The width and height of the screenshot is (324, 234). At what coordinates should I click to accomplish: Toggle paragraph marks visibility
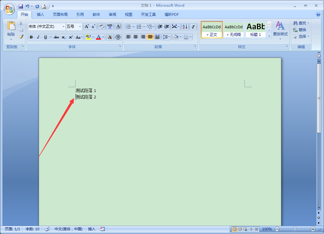(193, 27)
